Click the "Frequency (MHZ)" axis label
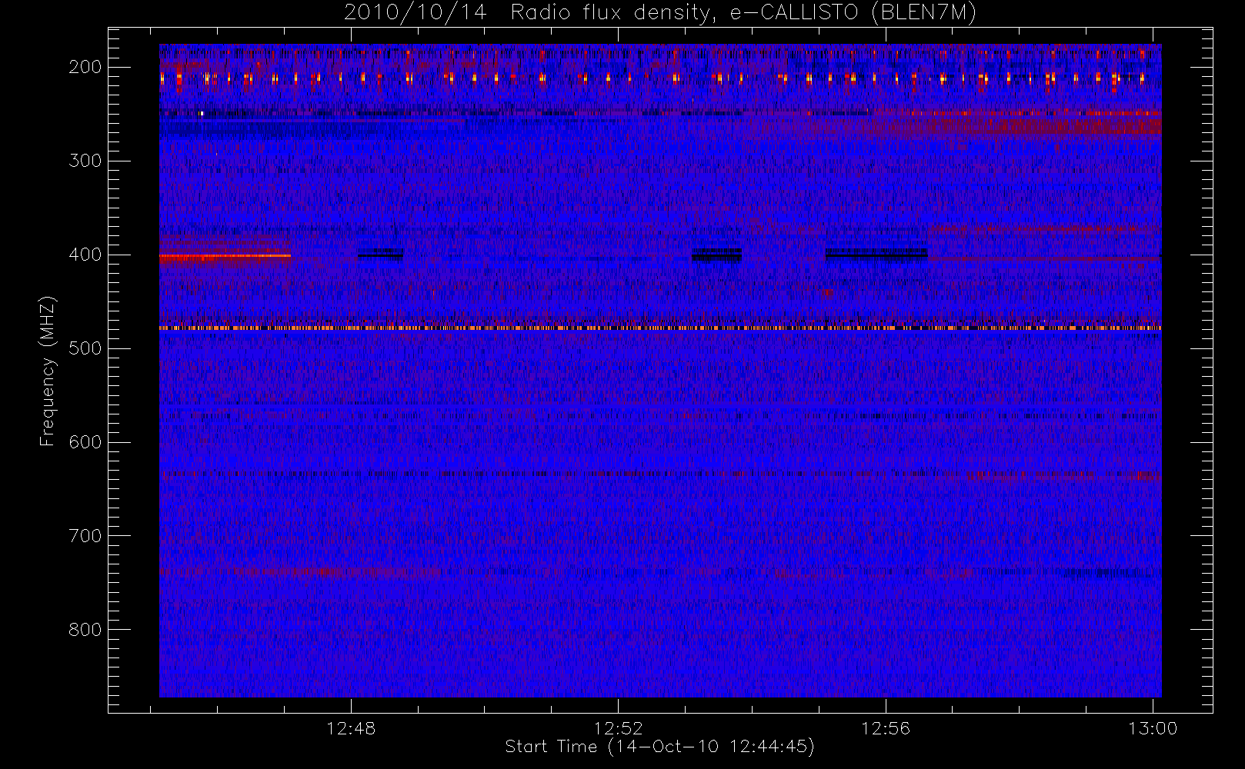Screen dimensions: 1245x769 [48, 371]
